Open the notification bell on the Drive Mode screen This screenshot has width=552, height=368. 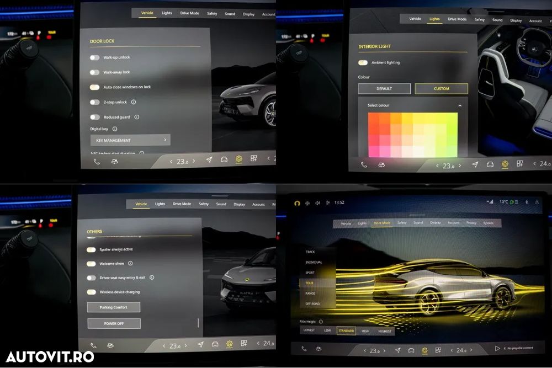[x=537, y=202]
